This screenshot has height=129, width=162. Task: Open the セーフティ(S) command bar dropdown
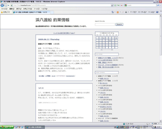143,12
